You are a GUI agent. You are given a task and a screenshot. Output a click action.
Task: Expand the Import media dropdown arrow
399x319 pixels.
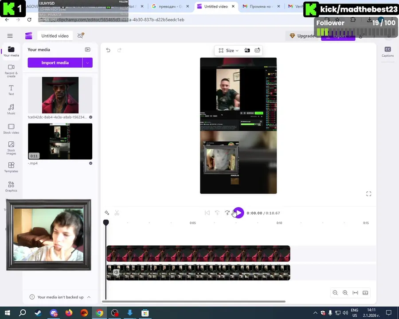click(87, 62)
